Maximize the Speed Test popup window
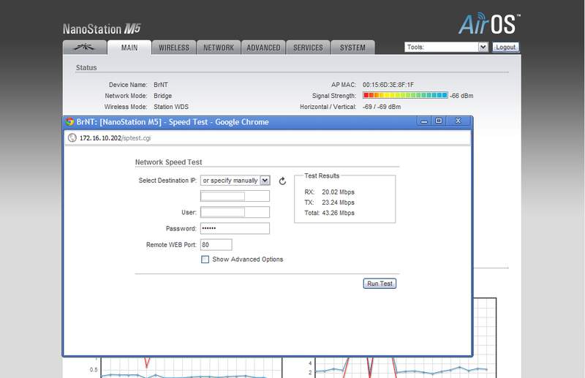 439,121
